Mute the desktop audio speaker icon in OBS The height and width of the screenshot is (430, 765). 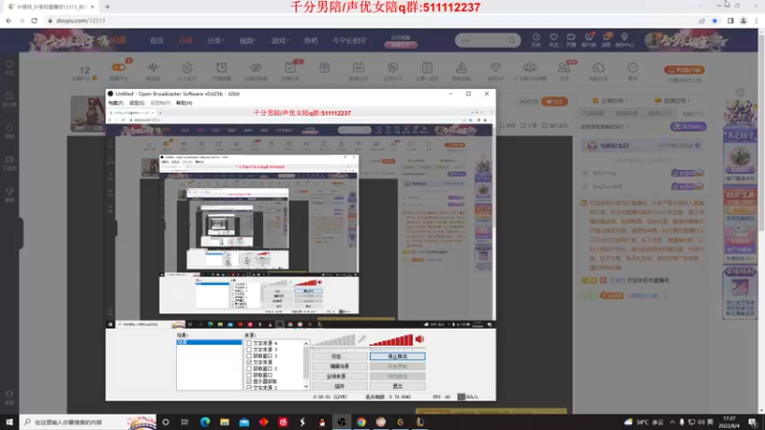point(420,339)
